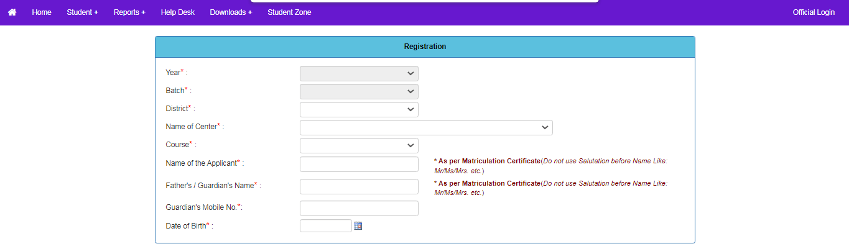Click the white search bar at top

point(425,1)
